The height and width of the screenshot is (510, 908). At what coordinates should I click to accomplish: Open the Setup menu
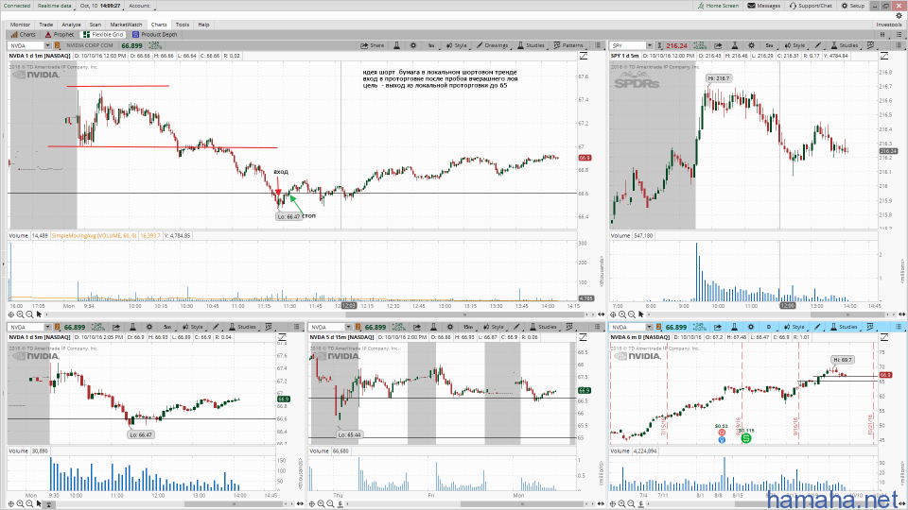point(853,6)
